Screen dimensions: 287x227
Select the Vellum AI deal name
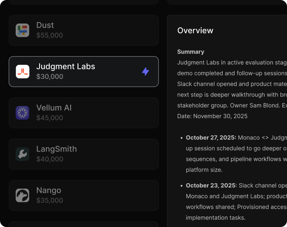pyautogui.click(x=54, y=108)
